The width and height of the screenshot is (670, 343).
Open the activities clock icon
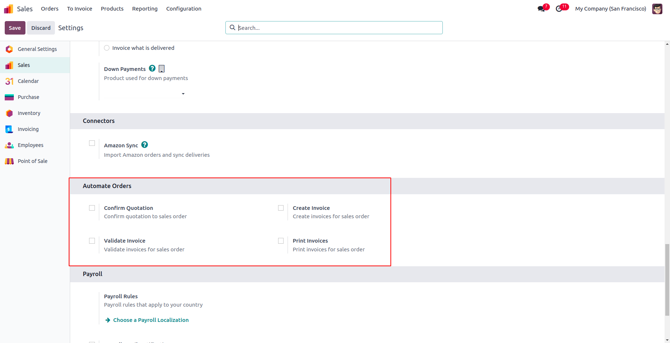(x=559, y=9)
